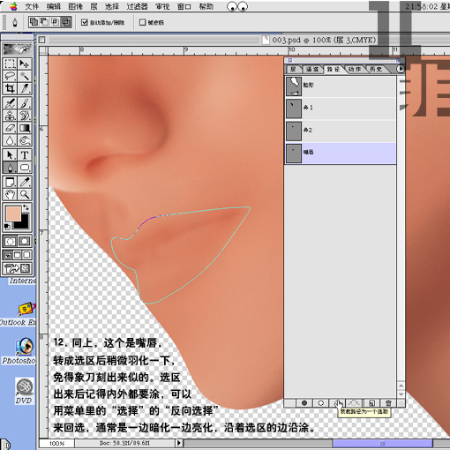This screenshot has width=450, height=450.
Task: Open the 文件 menu
Action: coord(32,6)
